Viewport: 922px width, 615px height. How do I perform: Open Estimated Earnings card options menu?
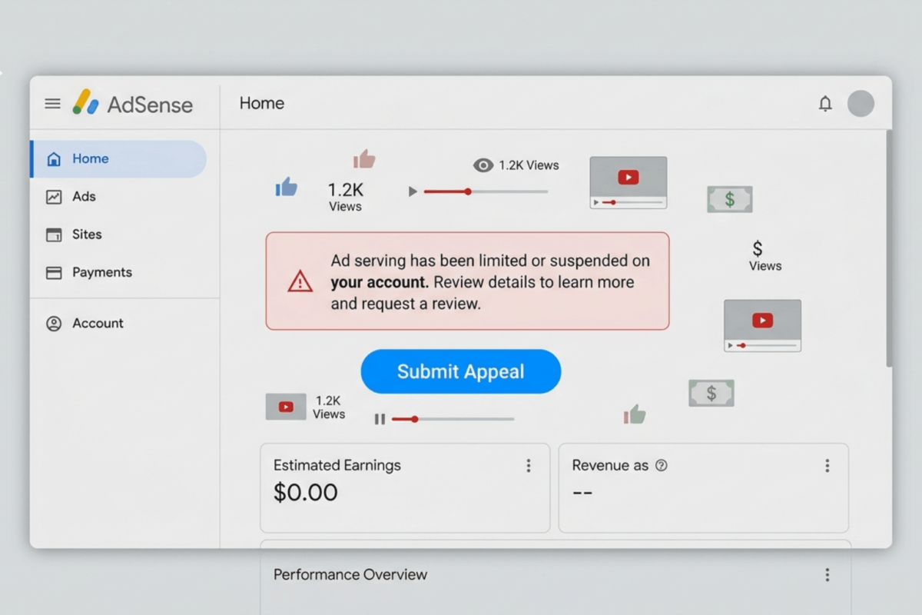(528, 465)
